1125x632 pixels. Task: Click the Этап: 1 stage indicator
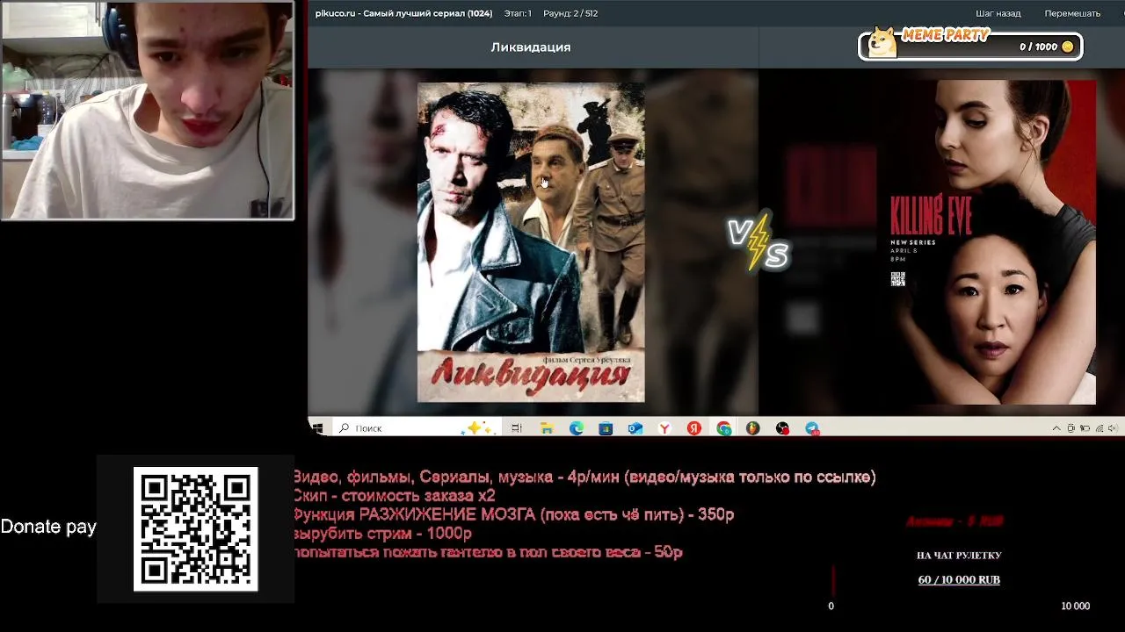coord(518,13)
